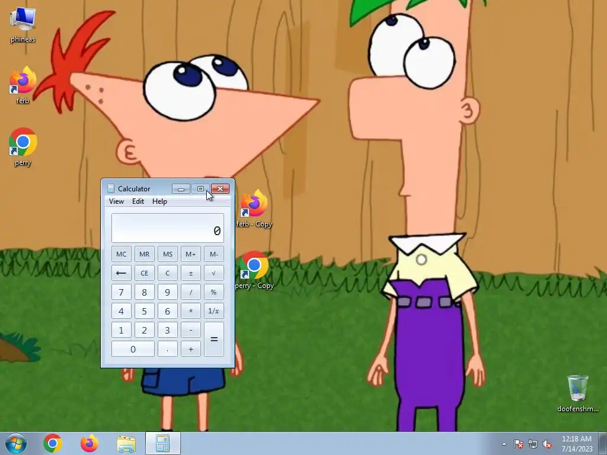Click the CE clear entry button

tap(145, 273)
